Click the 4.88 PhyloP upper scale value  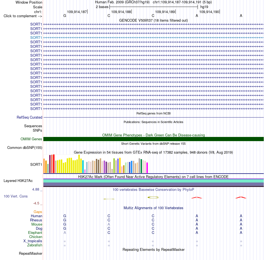coord(36,189)
